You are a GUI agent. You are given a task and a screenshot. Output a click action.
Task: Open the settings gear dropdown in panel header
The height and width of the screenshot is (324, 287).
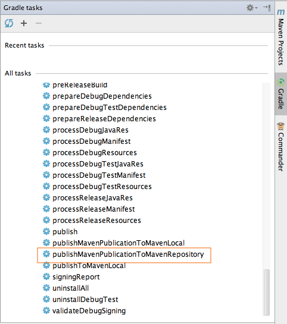pos(252,8)
